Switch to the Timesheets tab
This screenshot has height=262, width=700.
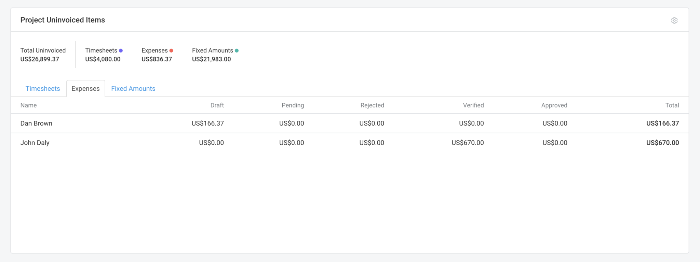pos(43,88)
